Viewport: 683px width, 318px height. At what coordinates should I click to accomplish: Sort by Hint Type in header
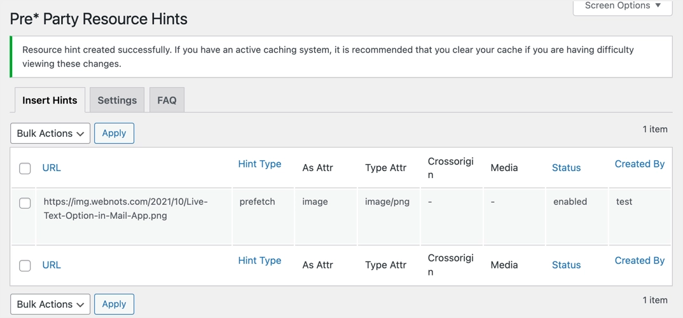coord(259,164)
